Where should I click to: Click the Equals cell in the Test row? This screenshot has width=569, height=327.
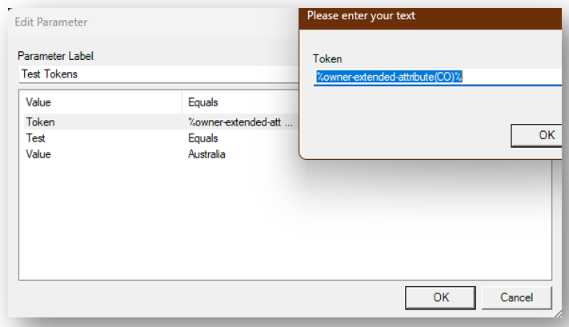point(203,138)
